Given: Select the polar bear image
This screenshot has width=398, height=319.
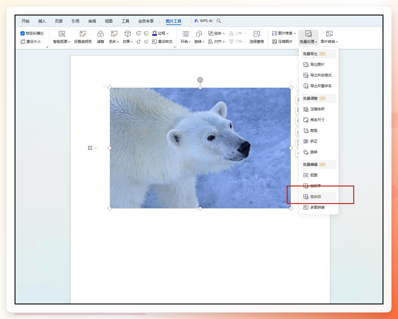Looking at the screenshot, I should pyautogui.click(x=200, y=148).
